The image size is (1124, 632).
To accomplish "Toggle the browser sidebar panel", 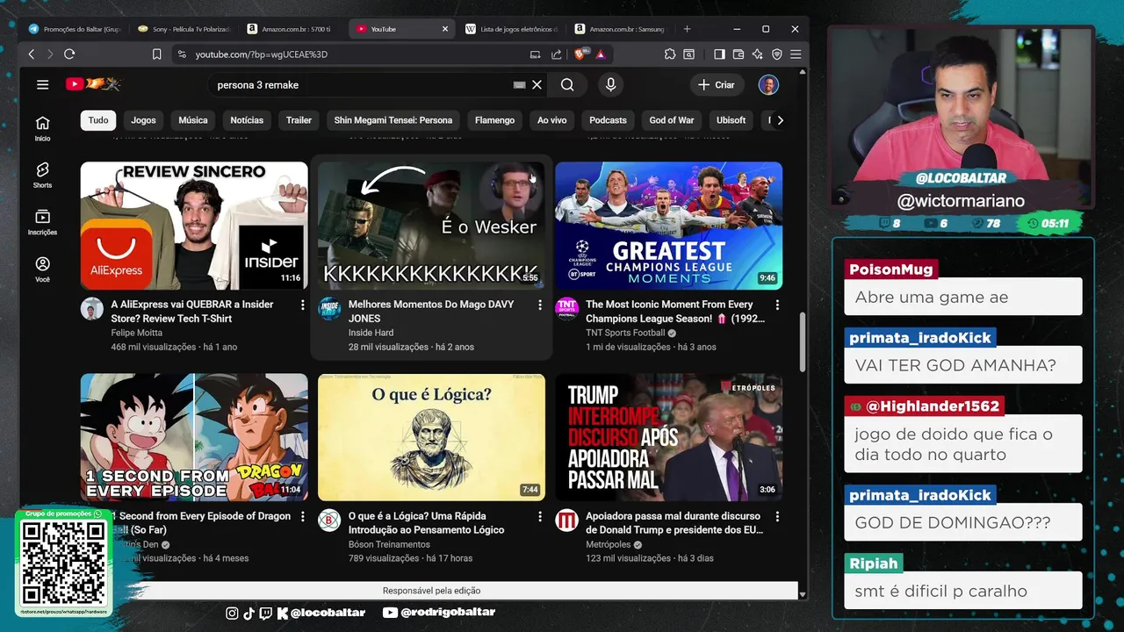I will tap(719, 54).
